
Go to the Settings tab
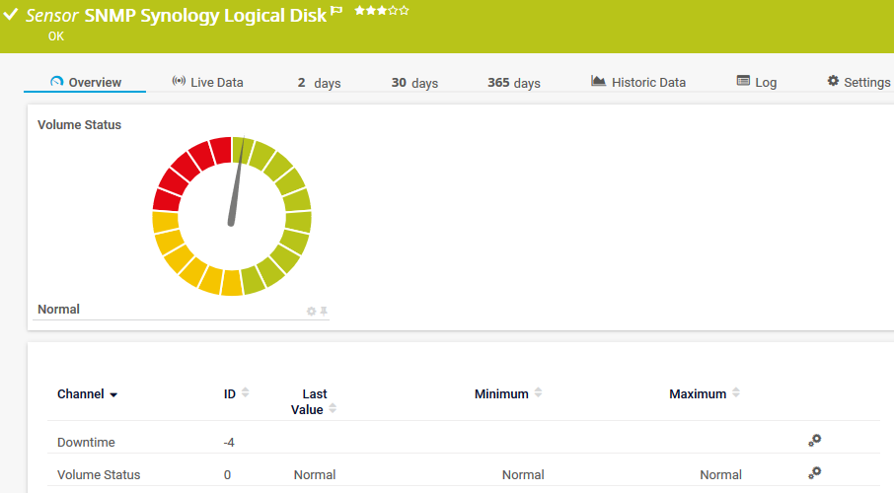[x=858, y=83]
